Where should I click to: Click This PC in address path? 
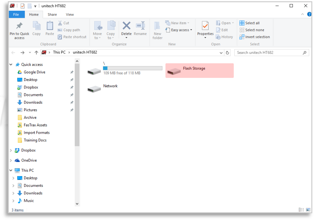[59, 52]
